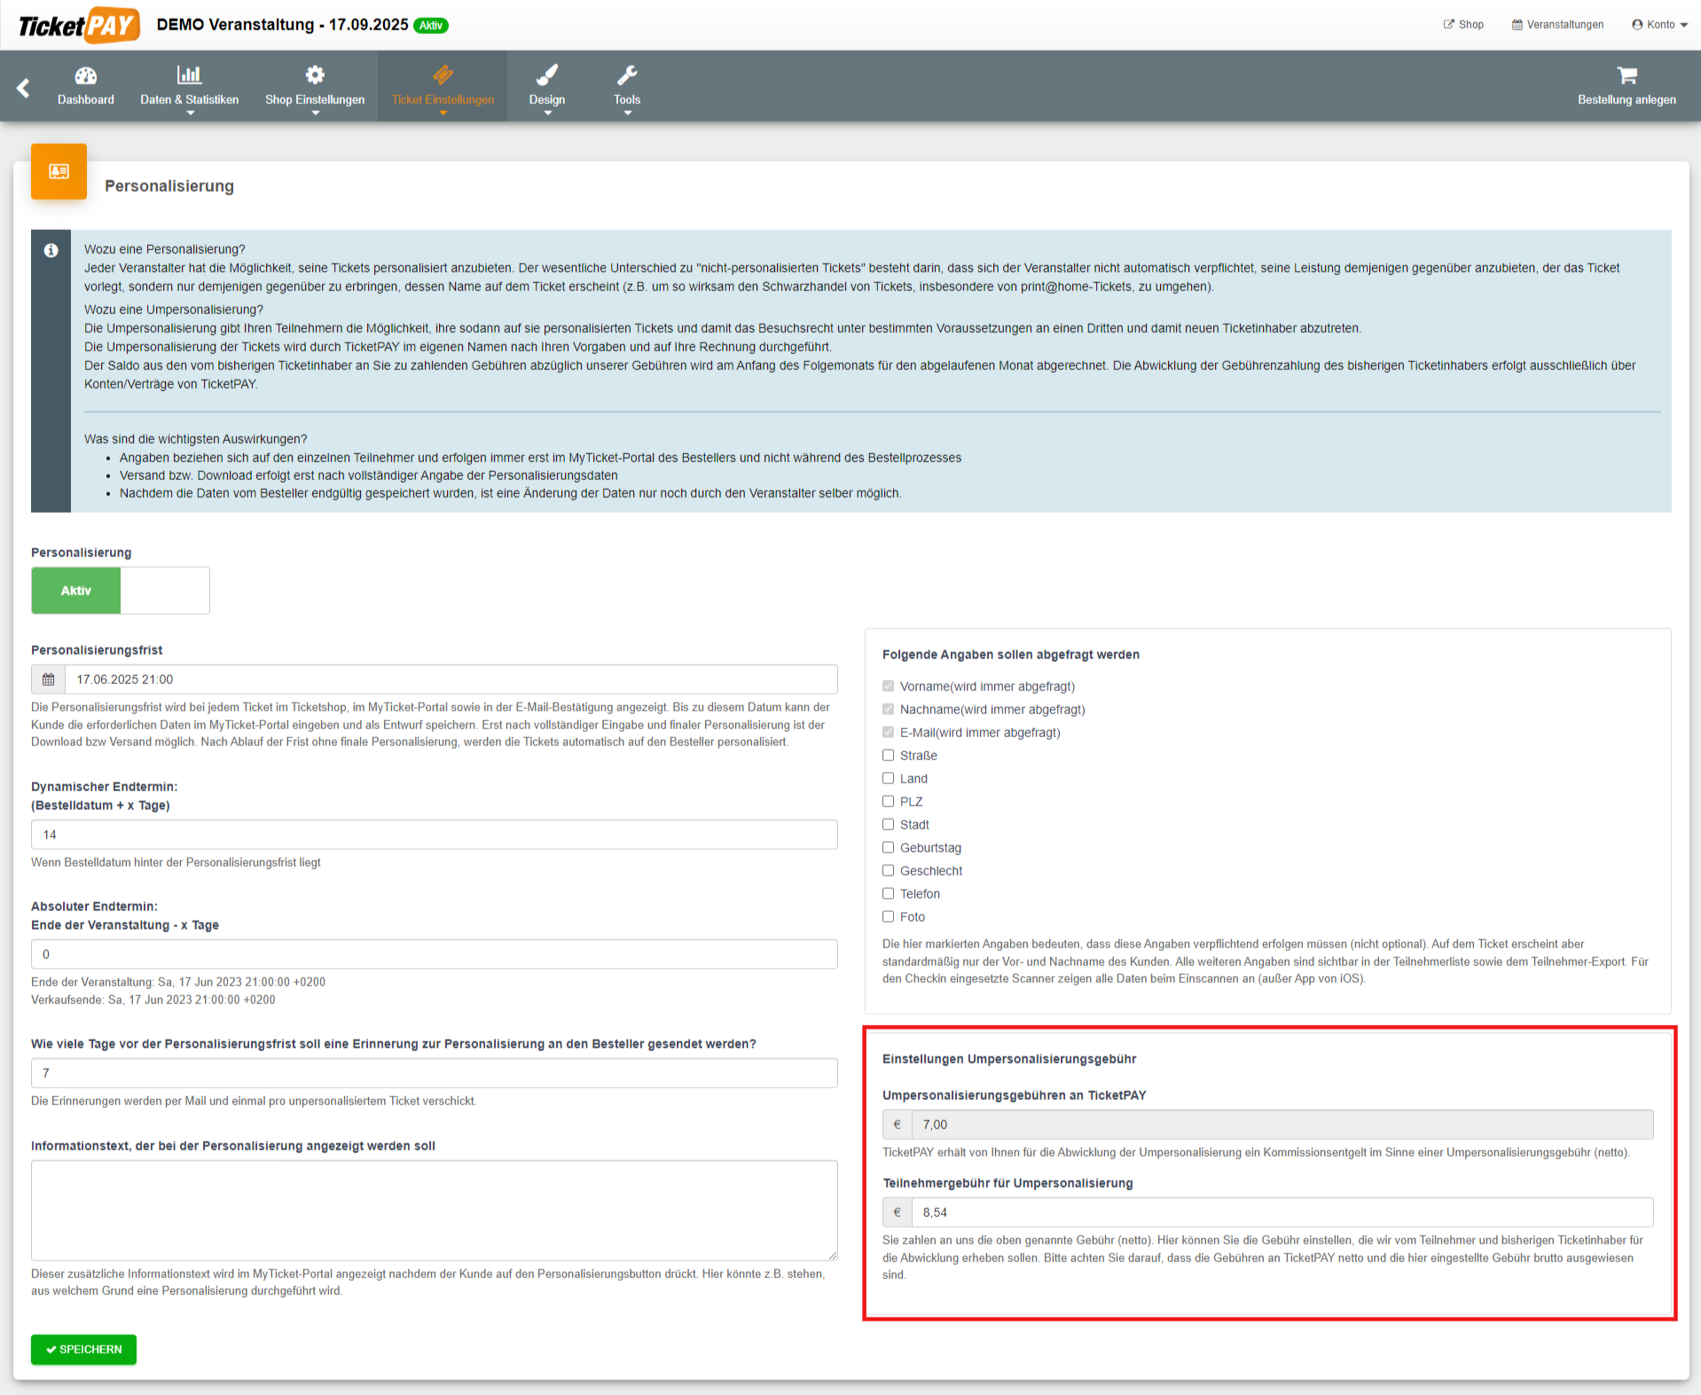
Task: Click the orange Personalisierung ID card icon
Action: click(x=59, y=171)
